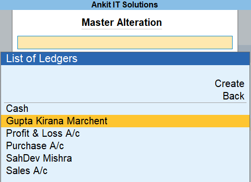Go Back from the ledger list

[x=234, y=96]
